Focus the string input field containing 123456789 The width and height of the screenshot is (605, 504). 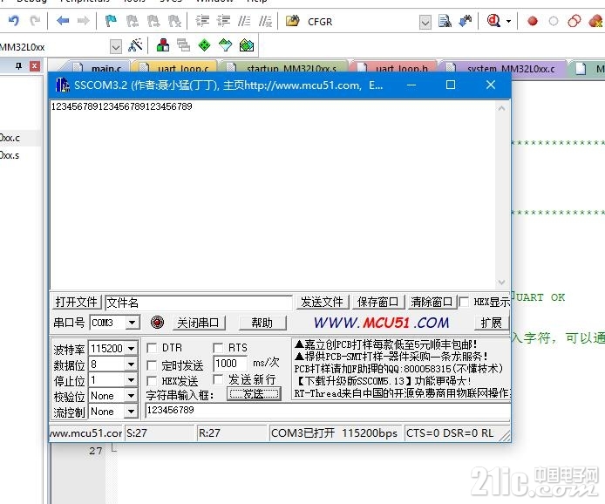(x=327, y=410)
